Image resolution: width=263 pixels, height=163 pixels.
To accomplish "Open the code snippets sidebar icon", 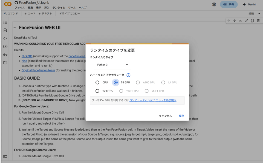I will pyautogui.click(x=5, y=38).
